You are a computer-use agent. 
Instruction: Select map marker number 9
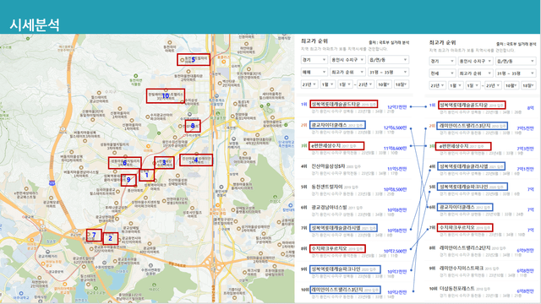click(x=128, y=180)
